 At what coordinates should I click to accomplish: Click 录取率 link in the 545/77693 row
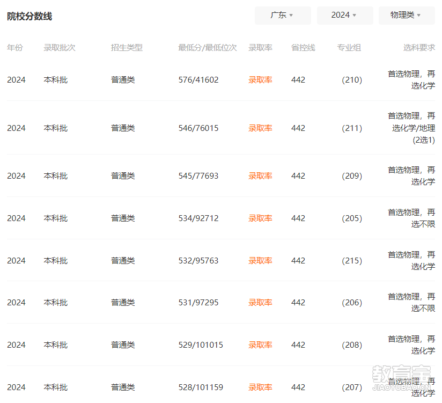click(260, 176)
